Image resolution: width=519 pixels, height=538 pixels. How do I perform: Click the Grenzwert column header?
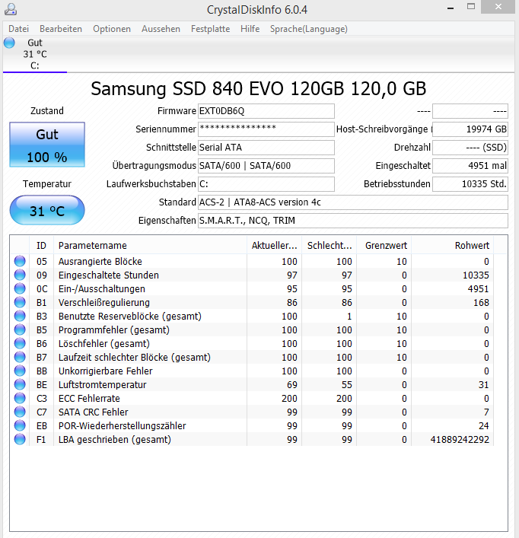384,246
